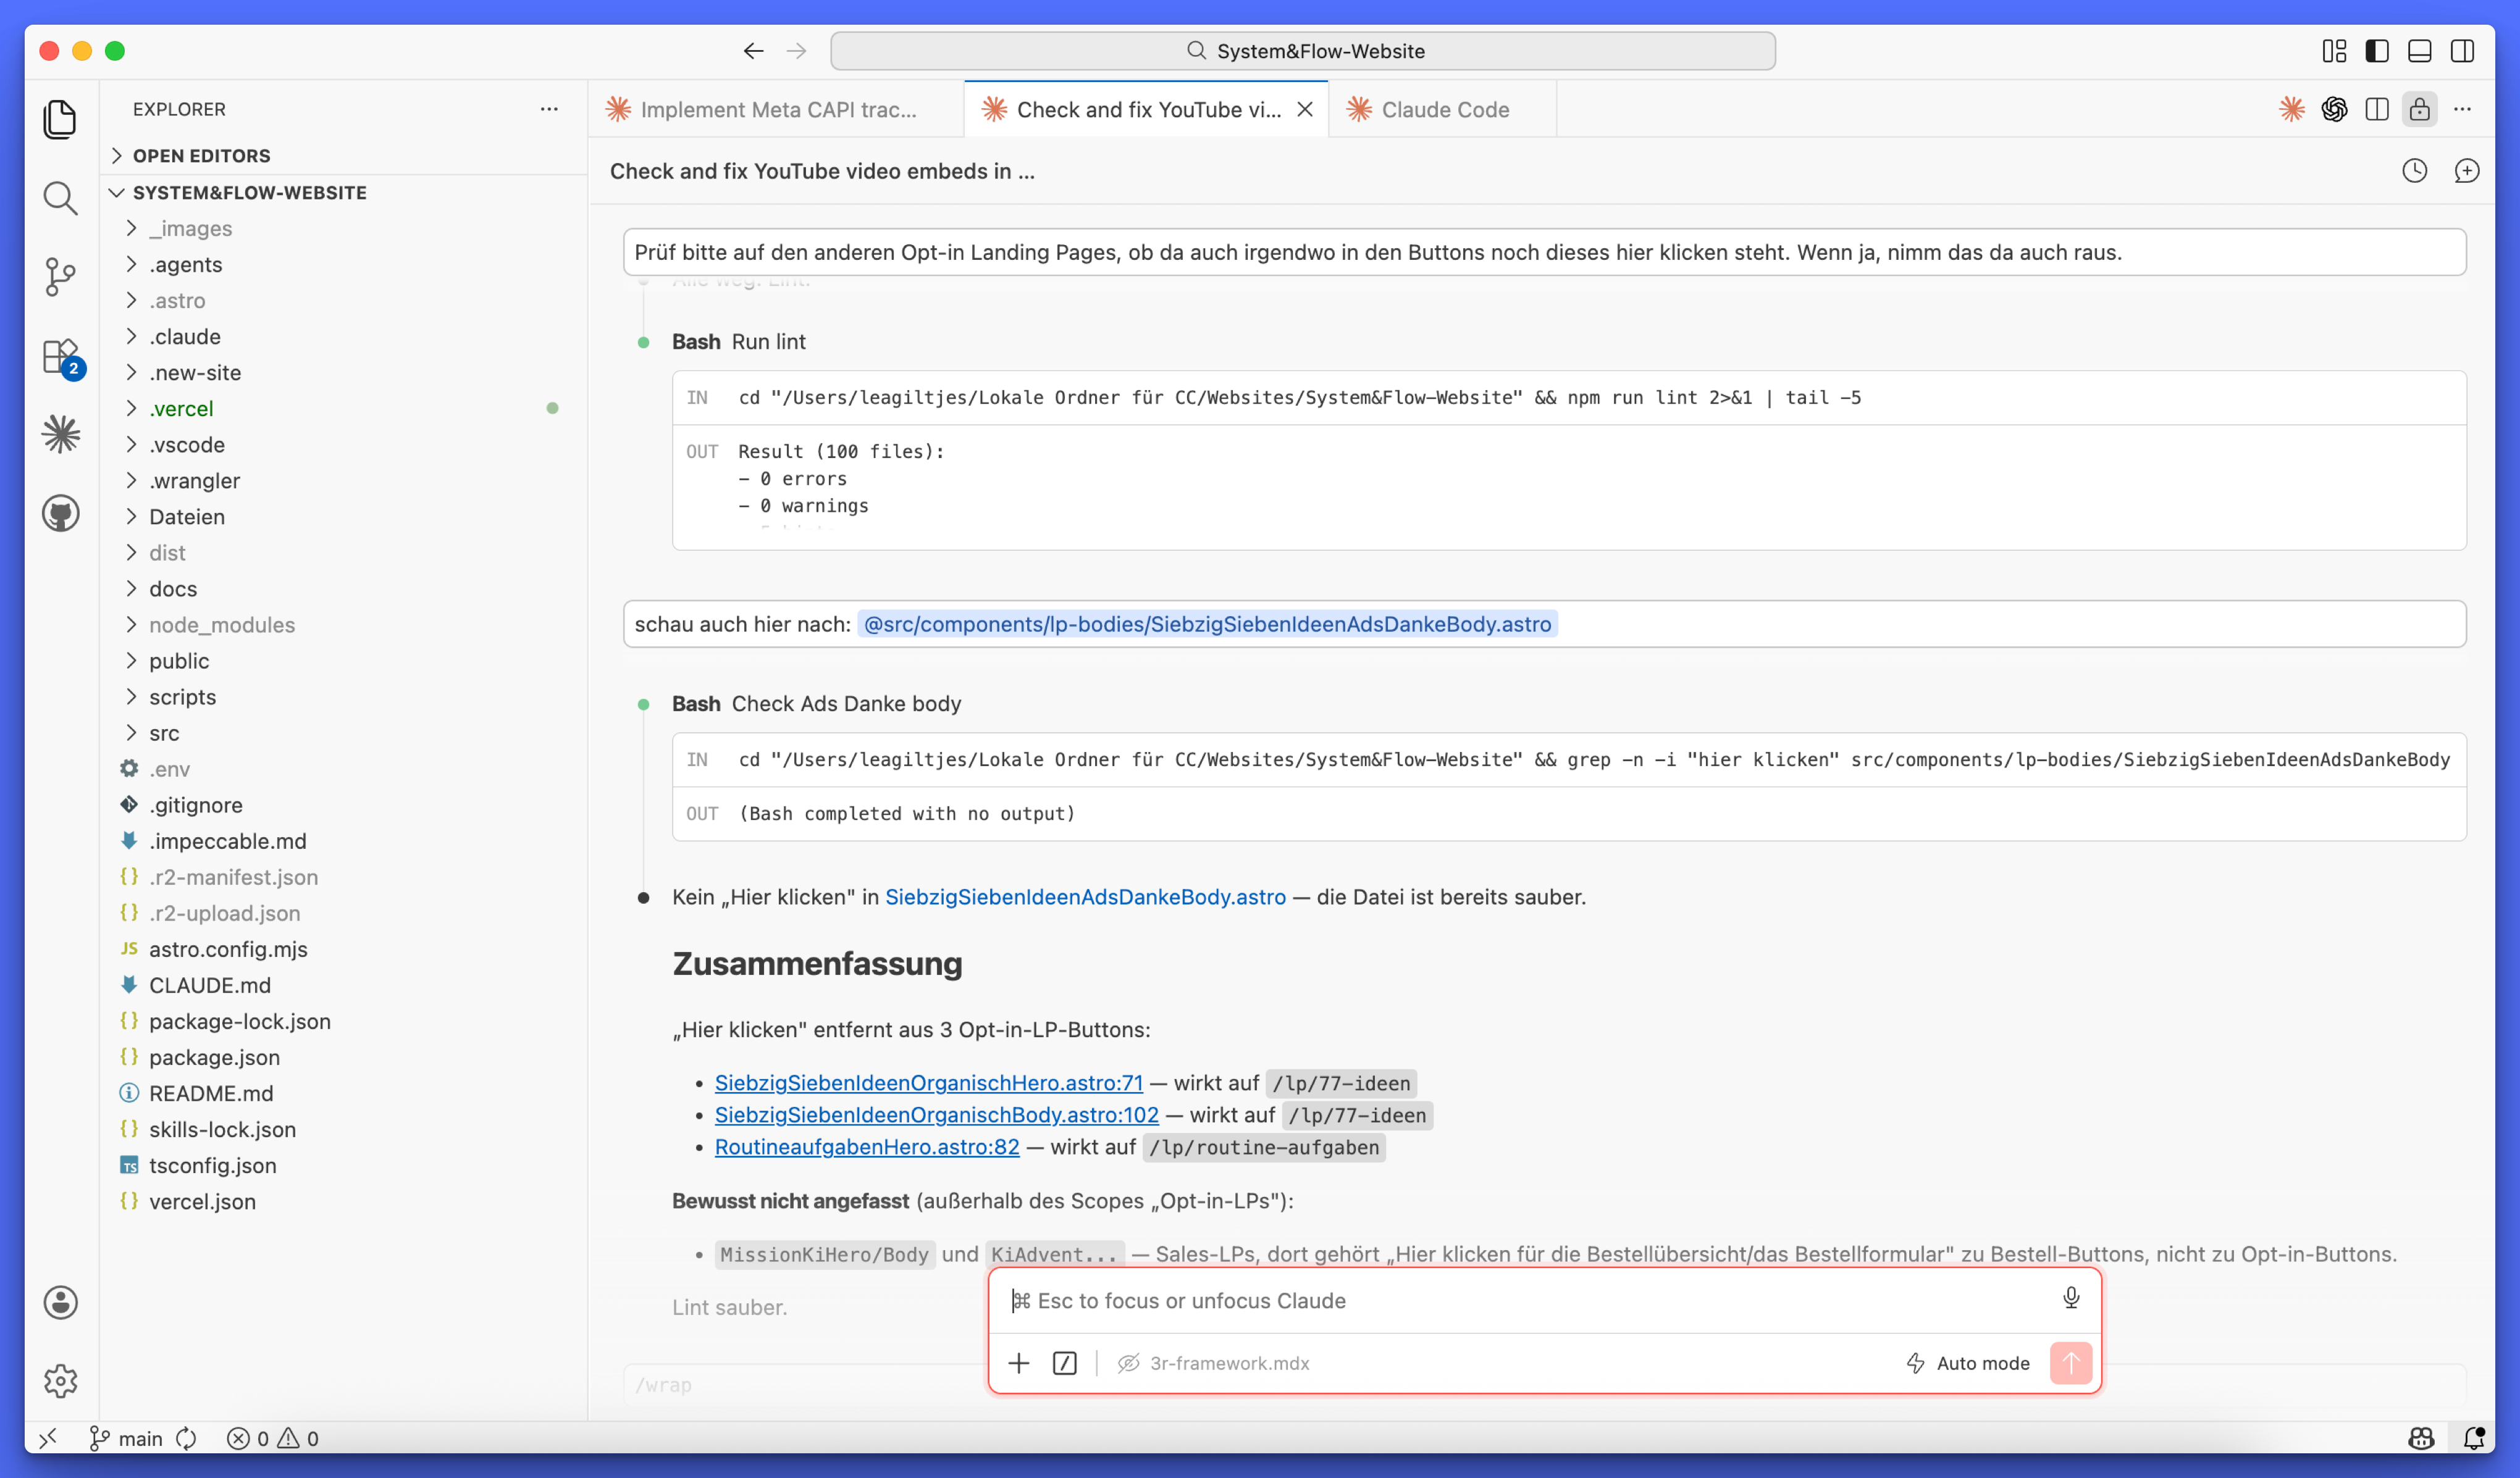Go forward with navigation arrow
Screen dimensions: 2520x1478
pos(796,51)
